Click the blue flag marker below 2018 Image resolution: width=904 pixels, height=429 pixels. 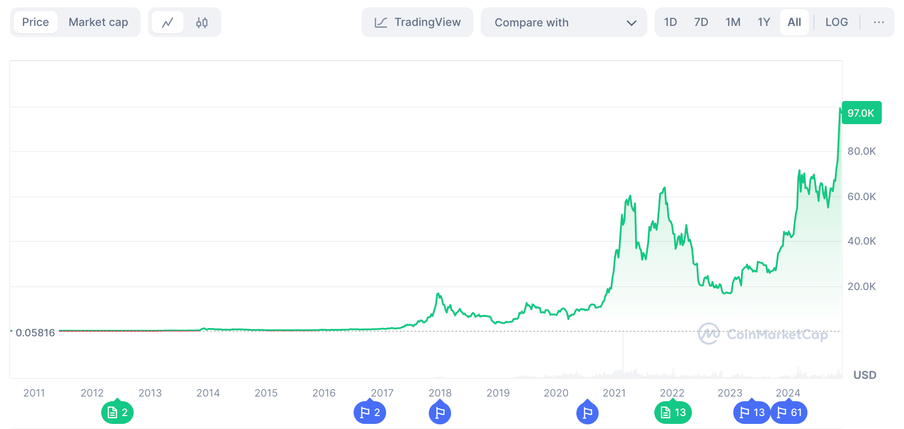(x=440, y=412)
